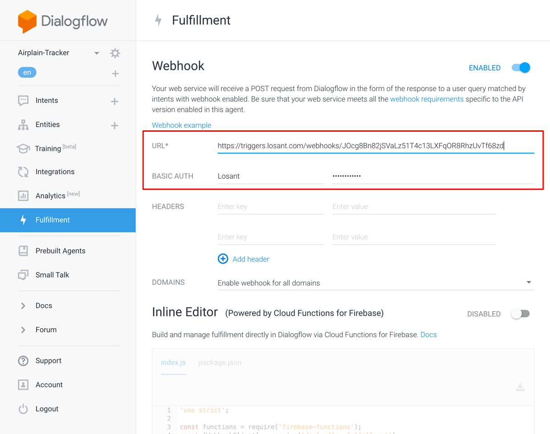This screenshot has height=434, width=550.
Task: Disable the Webhook toggle
Action: (x=521, y=68)
